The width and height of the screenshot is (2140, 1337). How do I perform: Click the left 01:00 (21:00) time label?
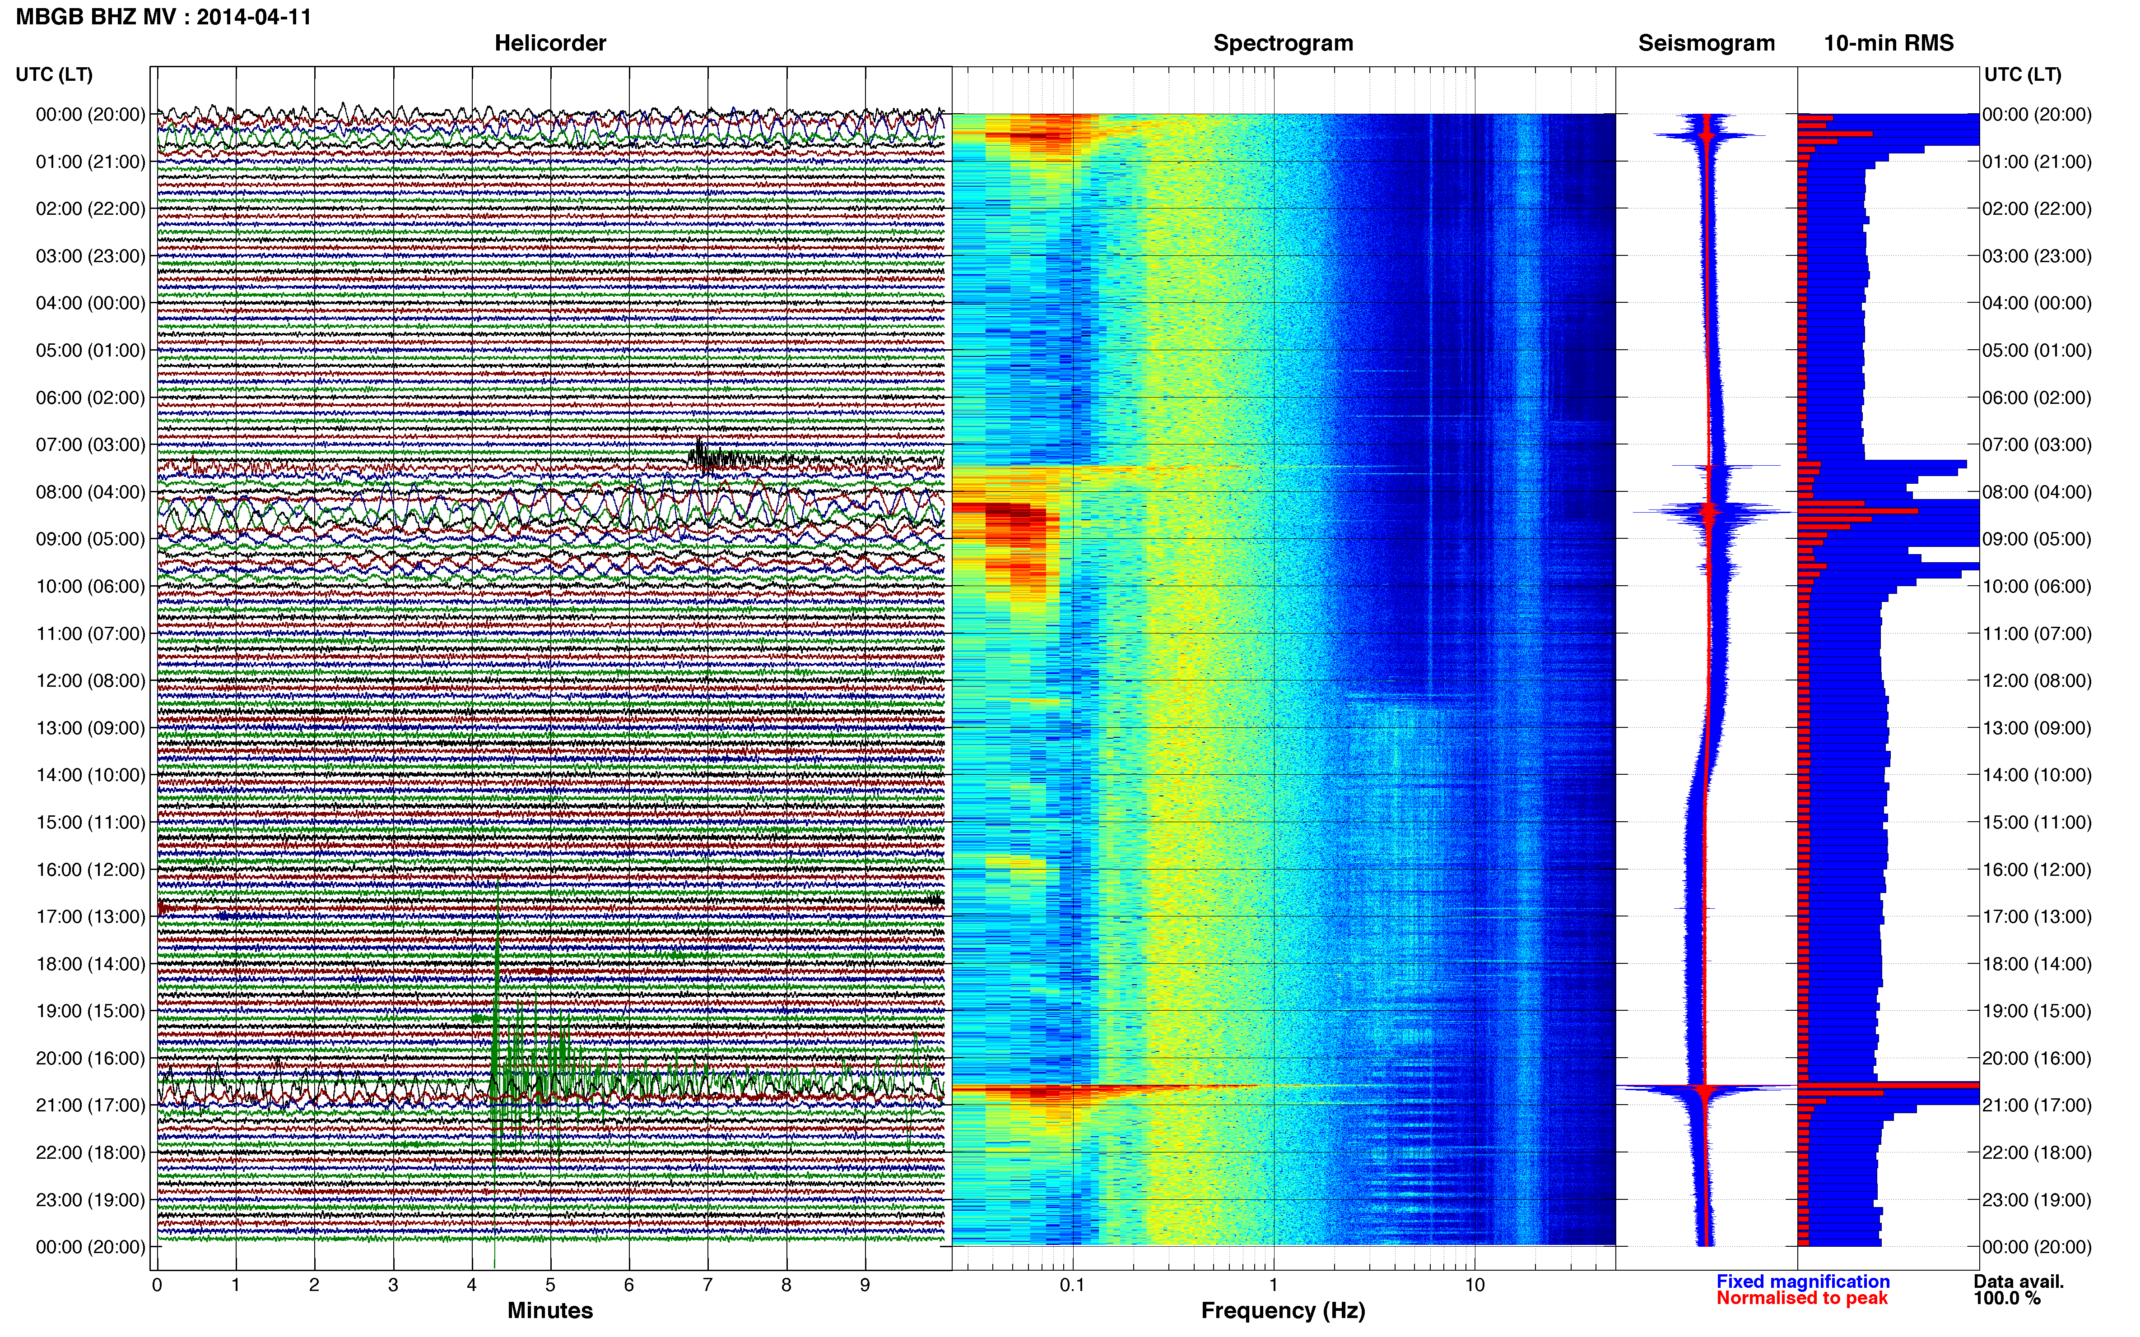click(x=90, y=161)
